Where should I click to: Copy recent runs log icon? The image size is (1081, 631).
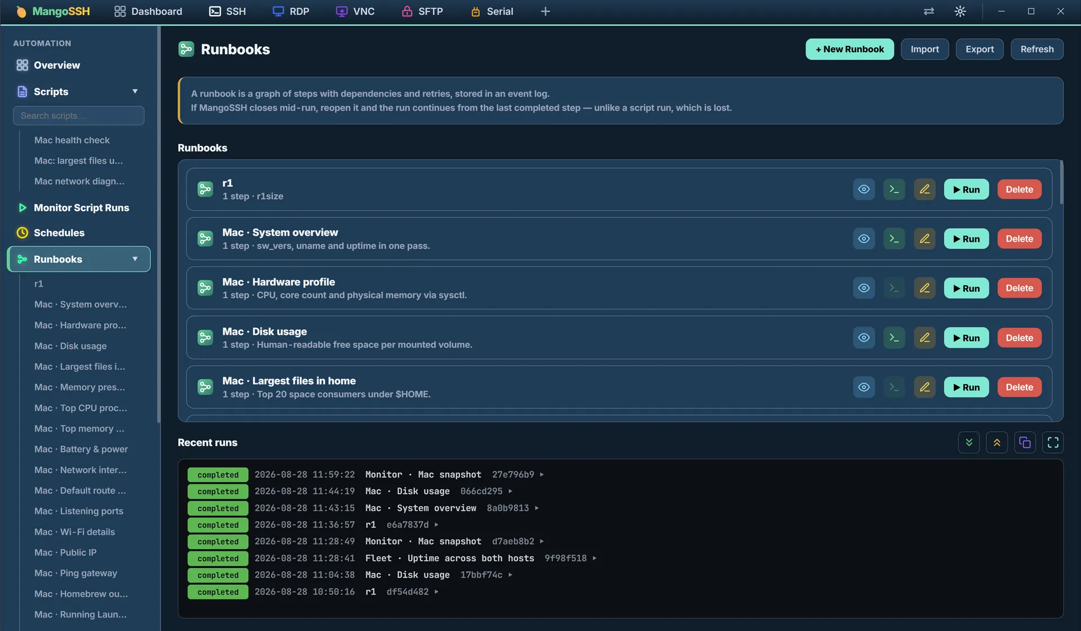pyautogui.click(x=1025, y=442)
